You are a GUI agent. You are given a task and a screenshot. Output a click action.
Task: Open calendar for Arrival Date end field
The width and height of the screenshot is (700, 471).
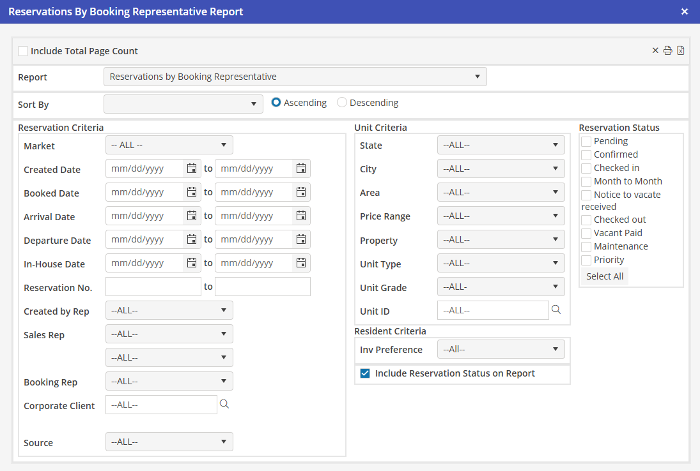[x=301, y=216]
